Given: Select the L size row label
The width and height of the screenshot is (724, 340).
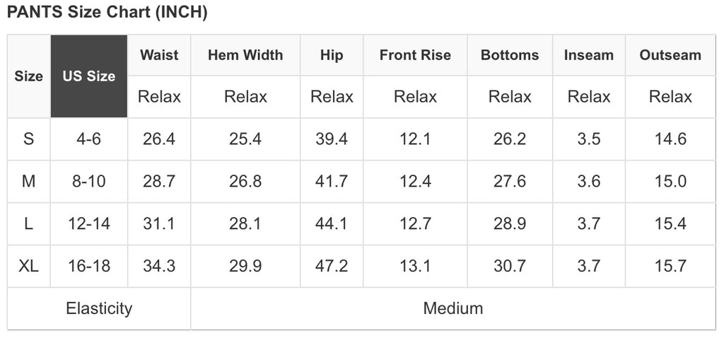Looking at the screenshot, I should [x=29, y=224].
